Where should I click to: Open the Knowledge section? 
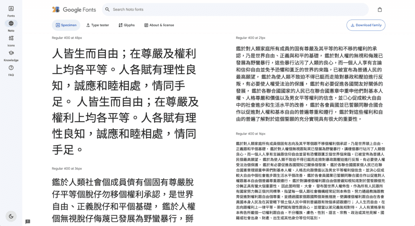click(11, 56)
